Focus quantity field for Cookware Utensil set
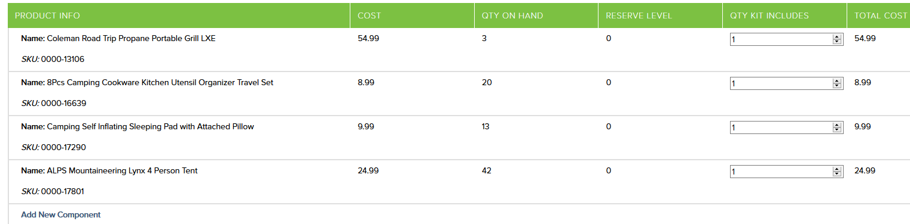The width and height of the screenshot is (910, 224). click(781, 83)
